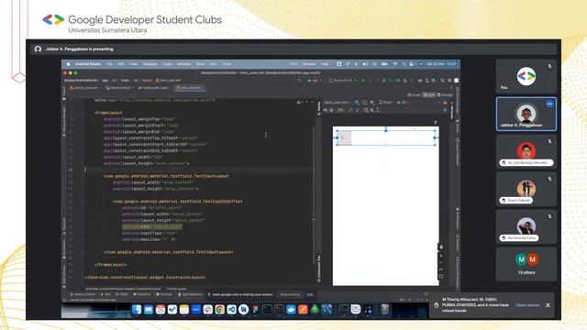Click the green Run app icon
This screenshot has height=330, width=587.
click(363, 81)
